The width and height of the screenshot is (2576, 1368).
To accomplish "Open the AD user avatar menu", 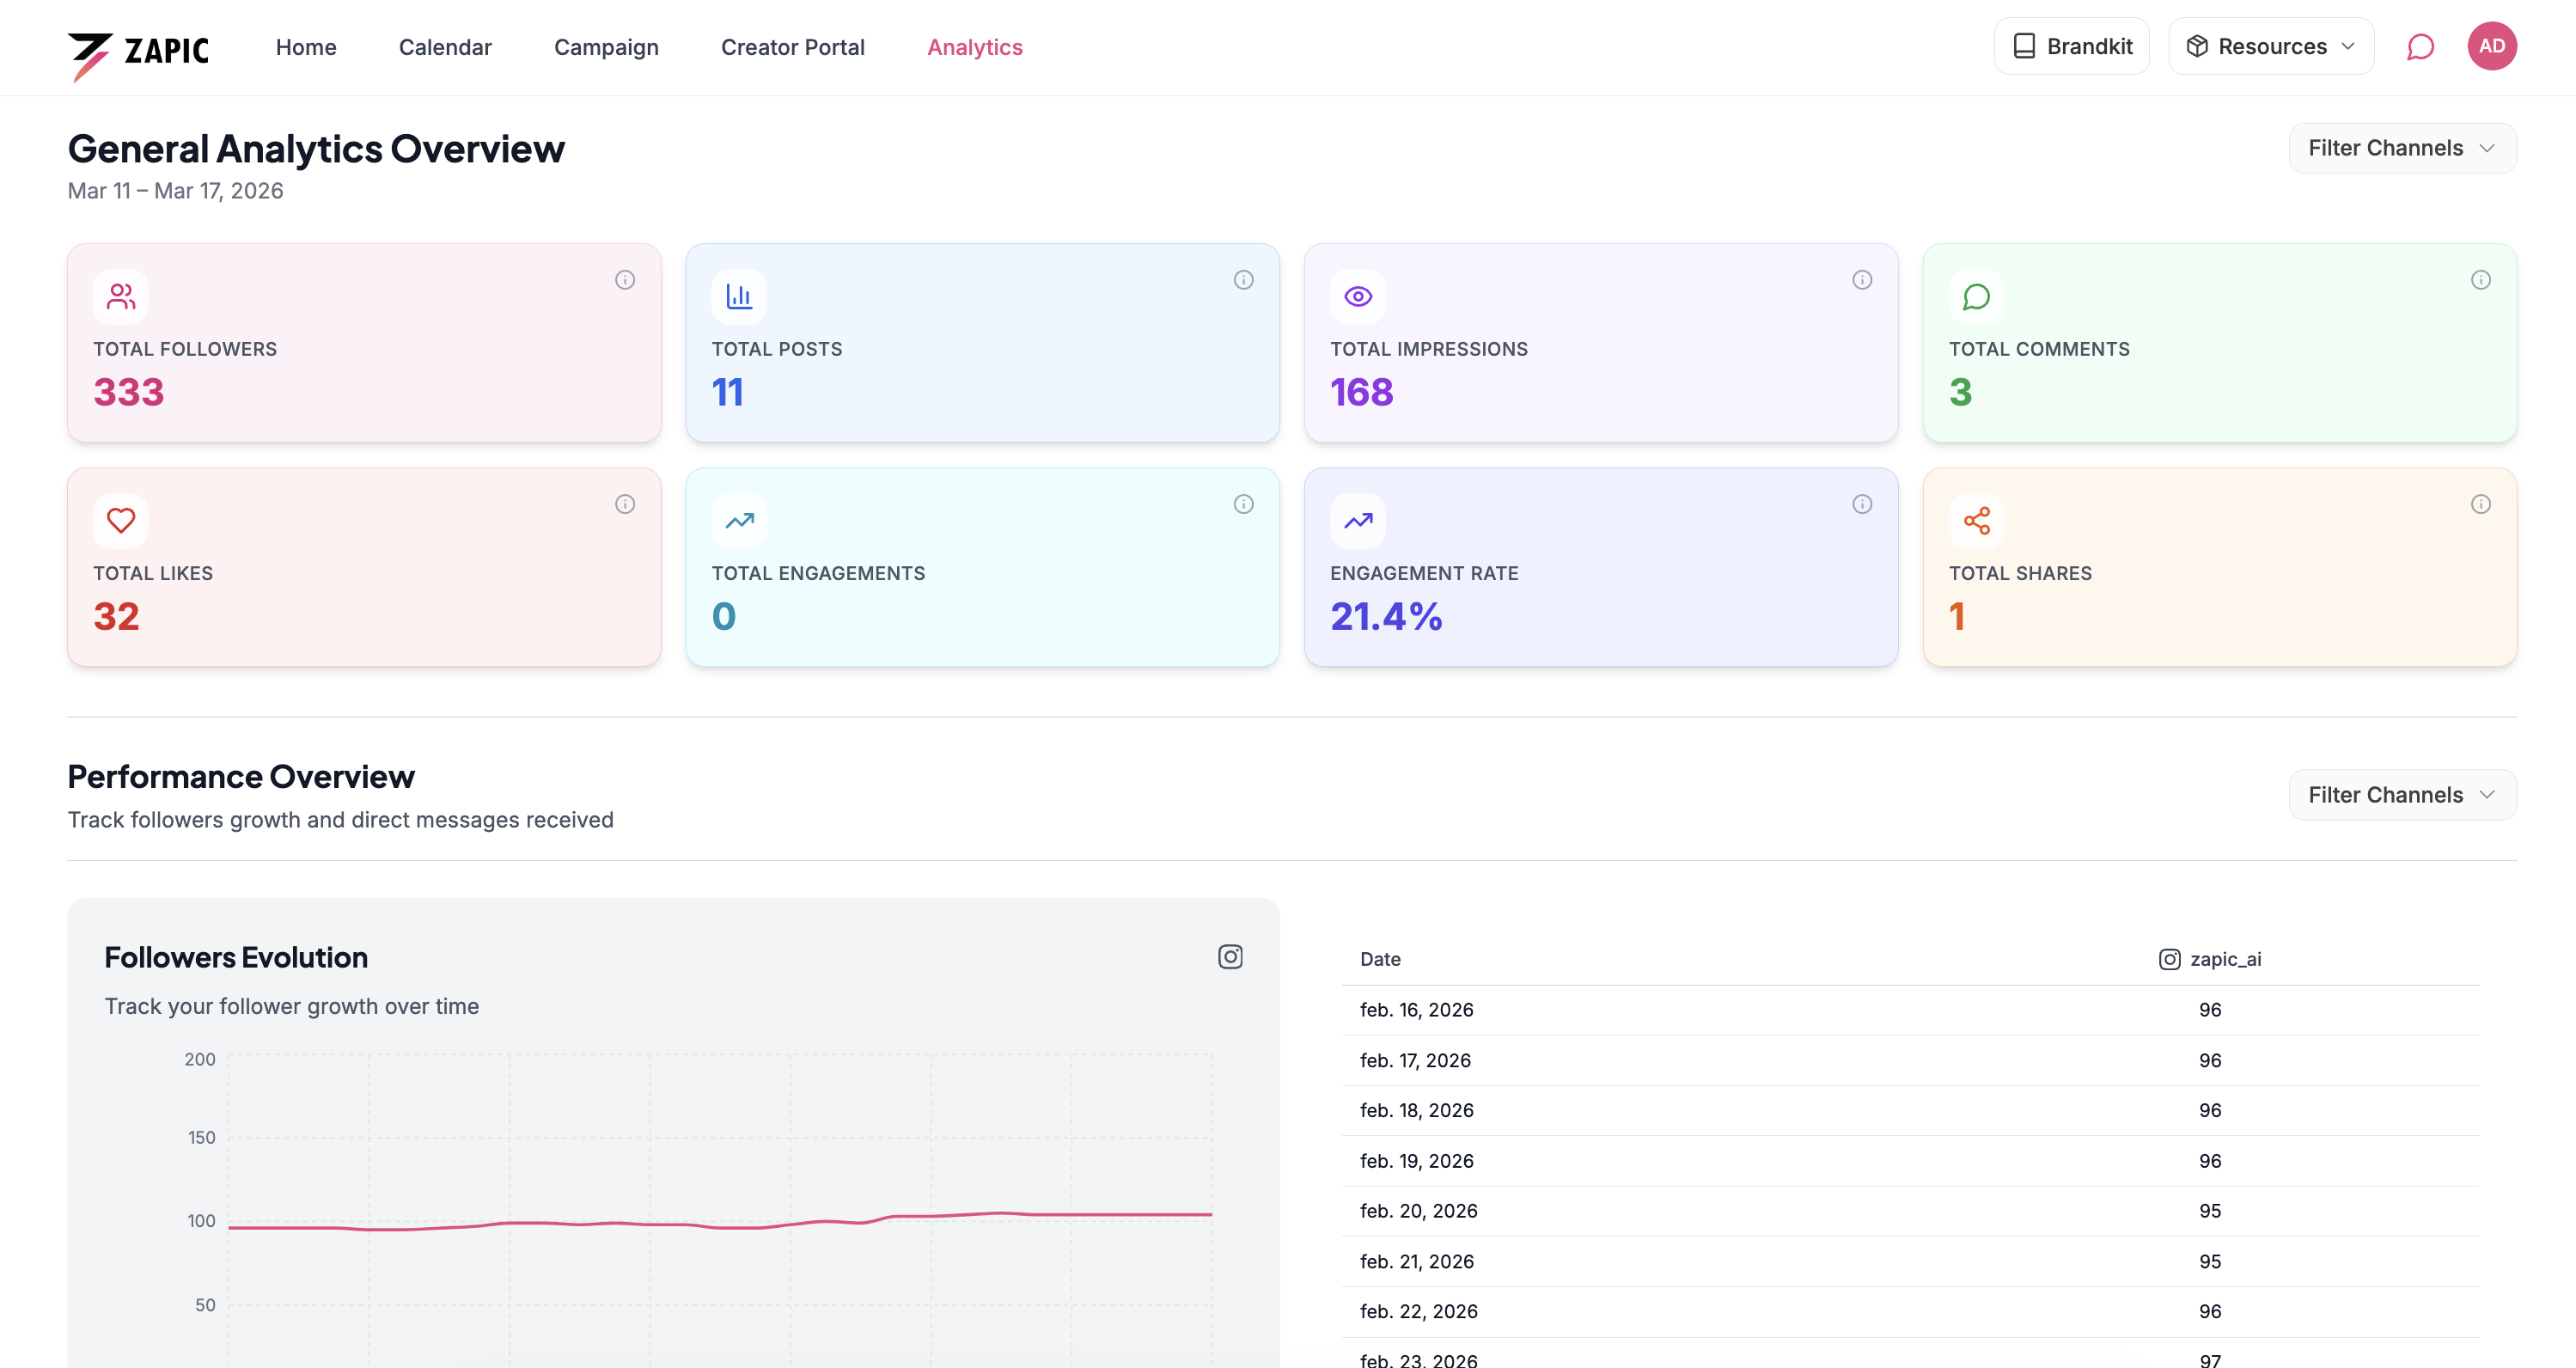I will tap(2491, 47).
